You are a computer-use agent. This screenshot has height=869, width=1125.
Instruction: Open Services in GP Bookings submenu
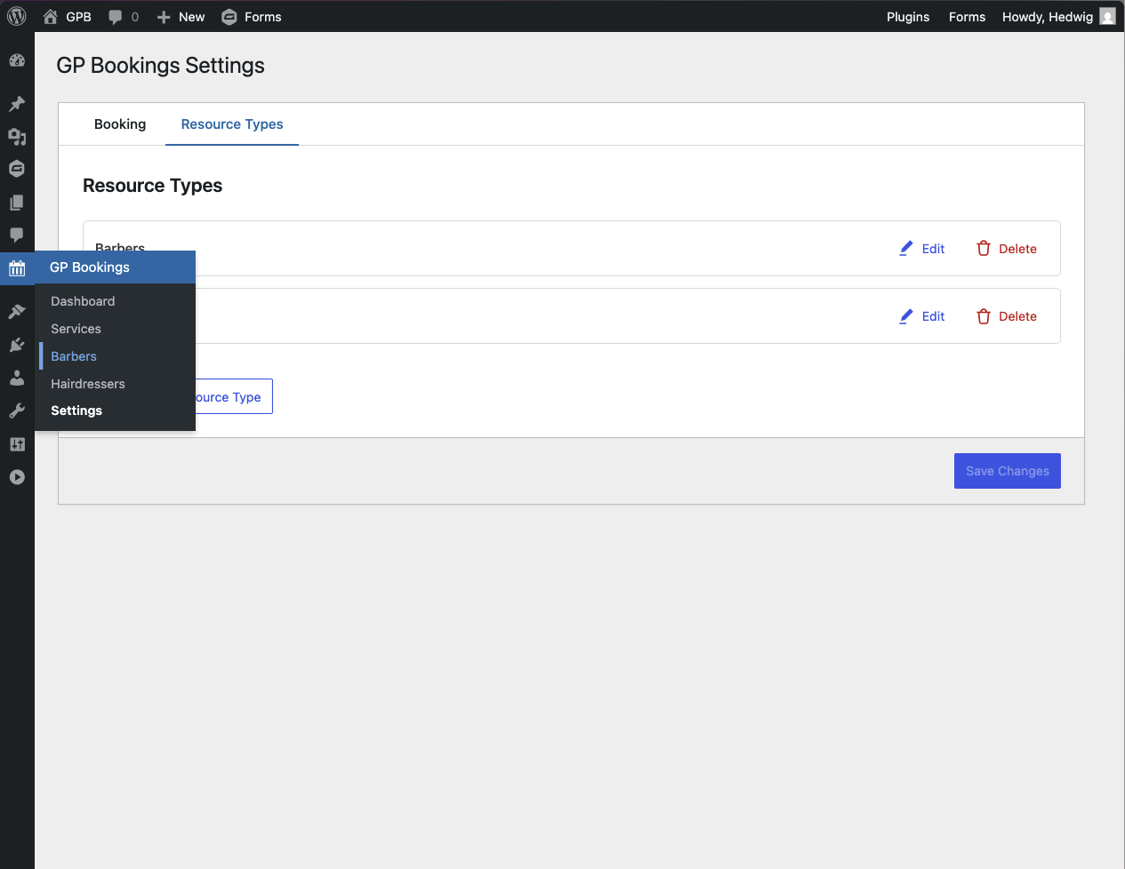[76, 329]
